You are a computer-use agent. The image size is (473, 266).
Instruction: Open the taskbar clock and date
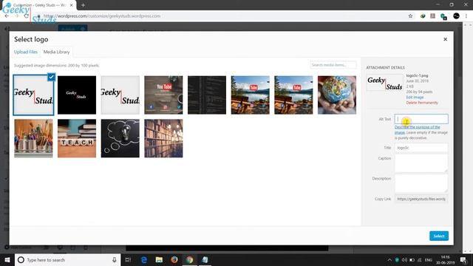(x=445, y=260)
